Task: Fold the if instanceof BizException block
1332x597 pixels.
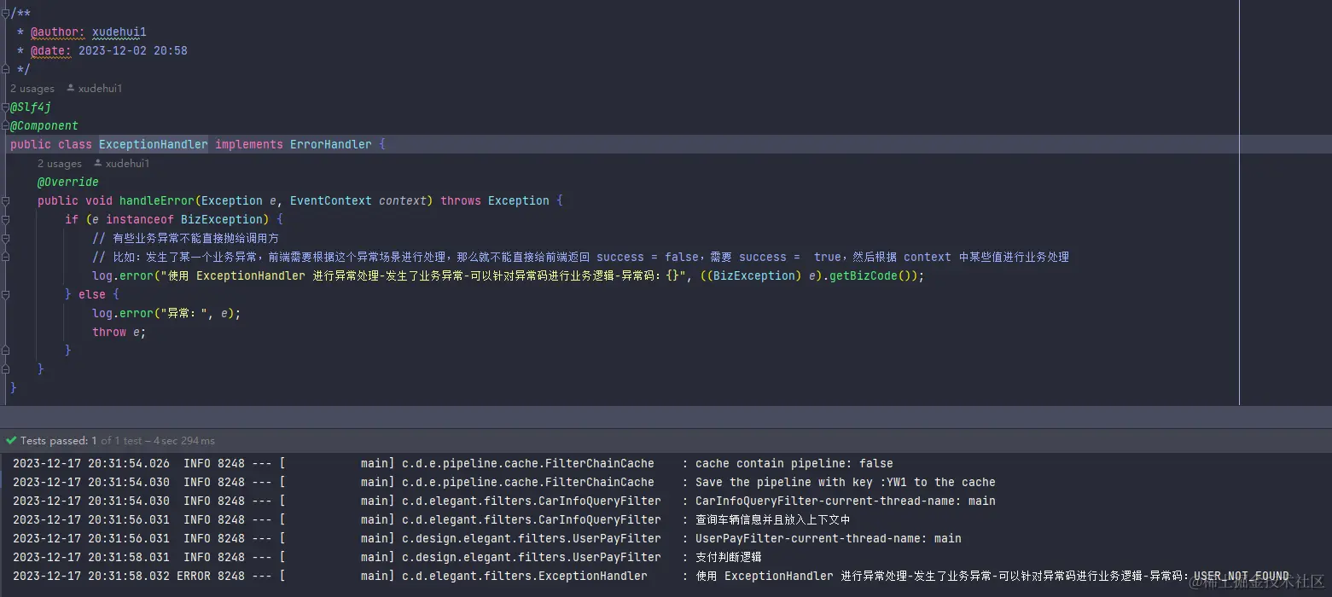Action: [x=5, y=219]
